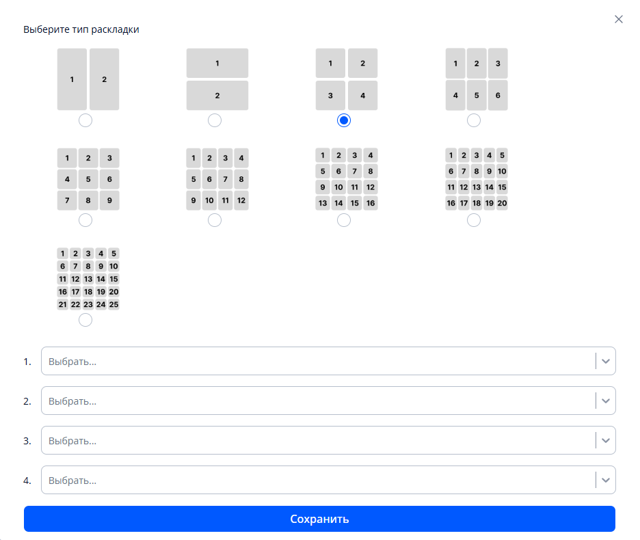
Task: Open the fourth 'Выбрать...' dropdown arrow
Action: coord(606,481)
